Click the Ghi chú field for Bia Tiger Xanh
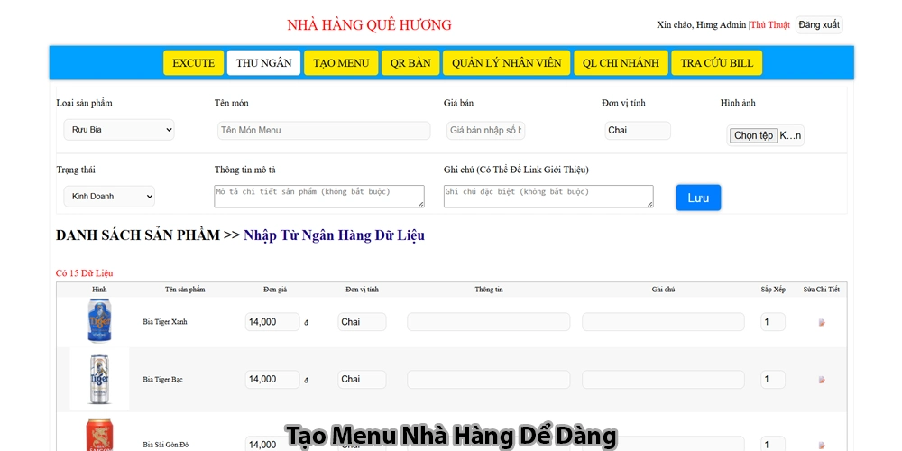This screenshot has height=451, width=902. (x=663, y=322)
